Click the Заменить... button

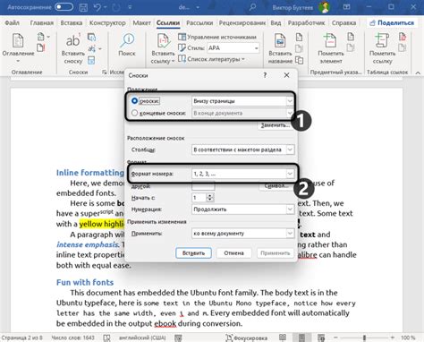click(275, 125)
